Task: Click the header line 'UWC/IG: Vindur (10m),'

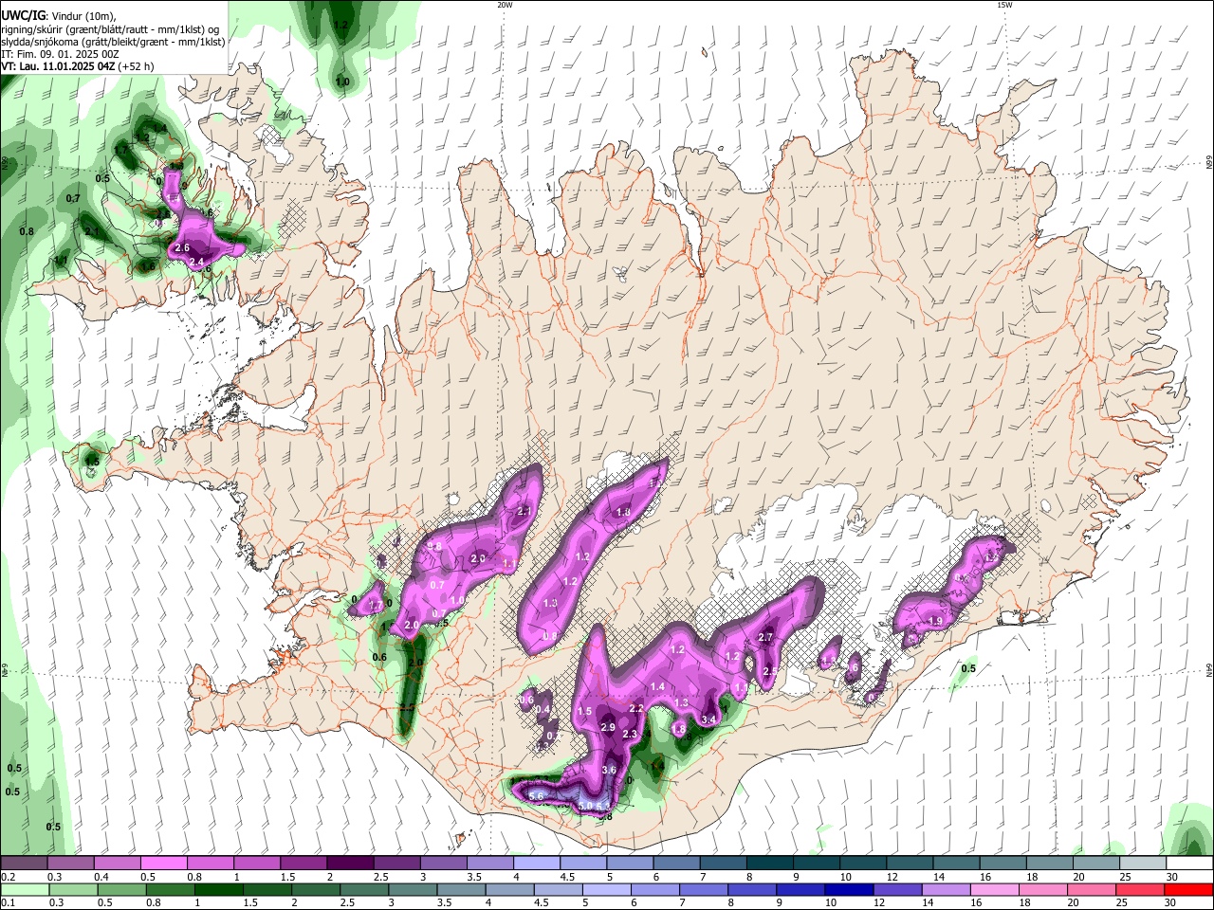Action: 58,14
